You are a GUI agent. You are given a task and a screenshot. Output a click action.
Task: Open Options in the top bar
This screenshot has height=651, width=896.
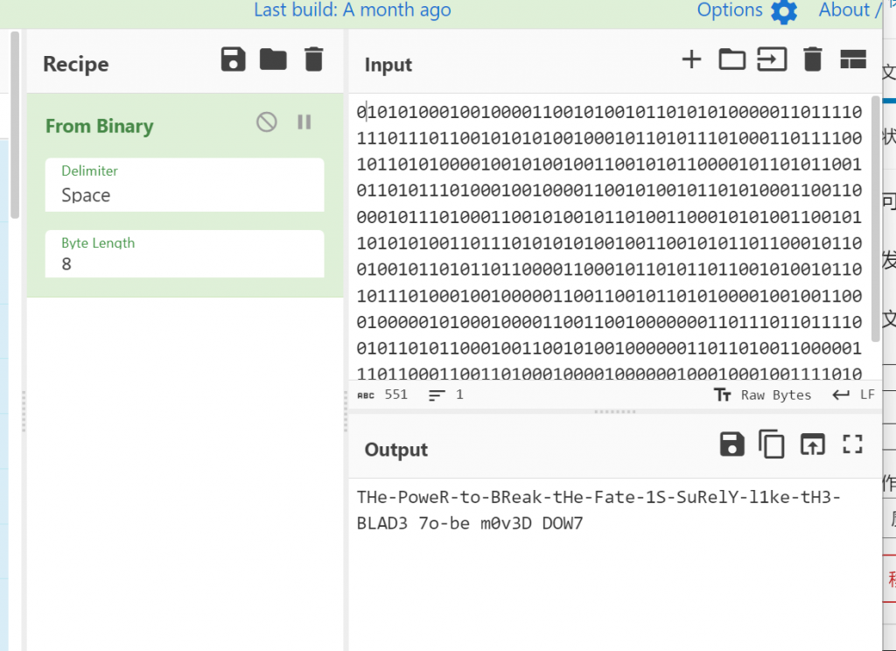[x=746, y=10]
